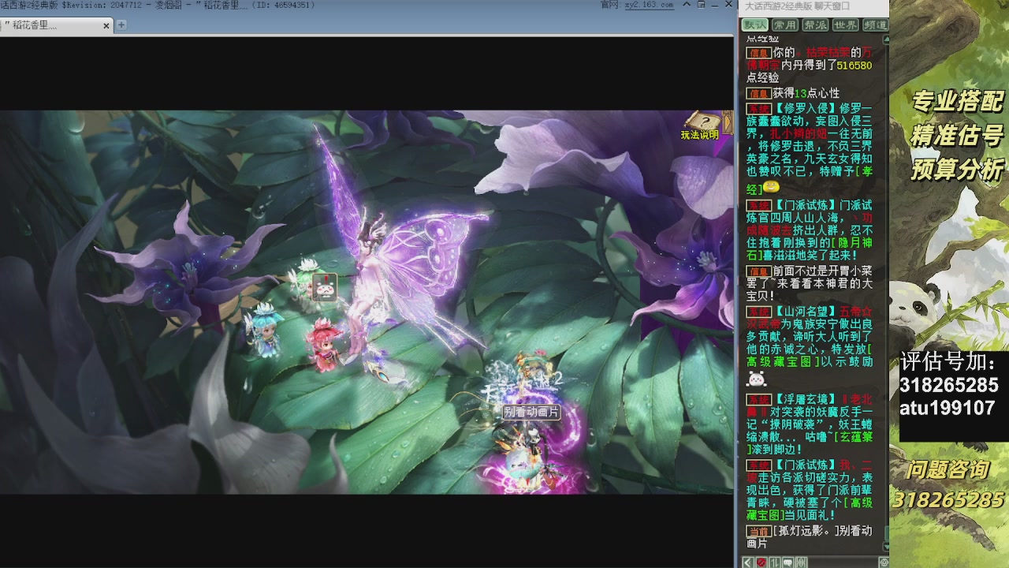Select the pink-haired character on the leaf
1009x568 pixels.
(x=322, y=345)
